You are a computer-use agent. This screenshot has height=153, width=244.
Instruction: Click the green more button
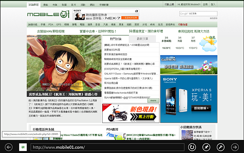153,101
